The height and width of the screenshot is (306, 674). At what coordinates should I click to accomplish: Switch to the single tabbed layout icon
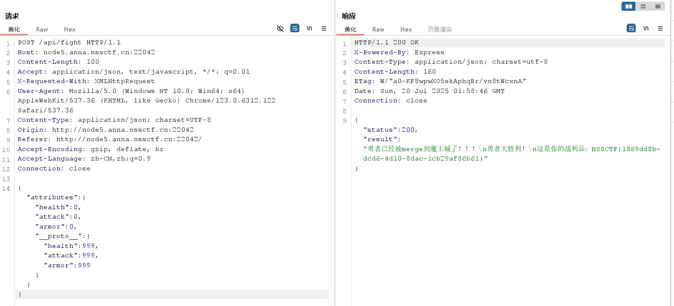tap(658, 6)
